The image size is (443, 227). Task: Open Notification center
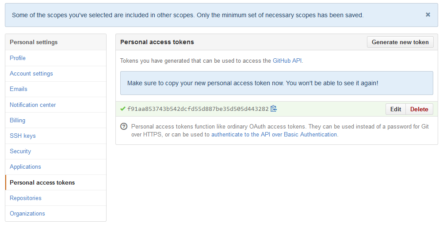pos(33,105)
